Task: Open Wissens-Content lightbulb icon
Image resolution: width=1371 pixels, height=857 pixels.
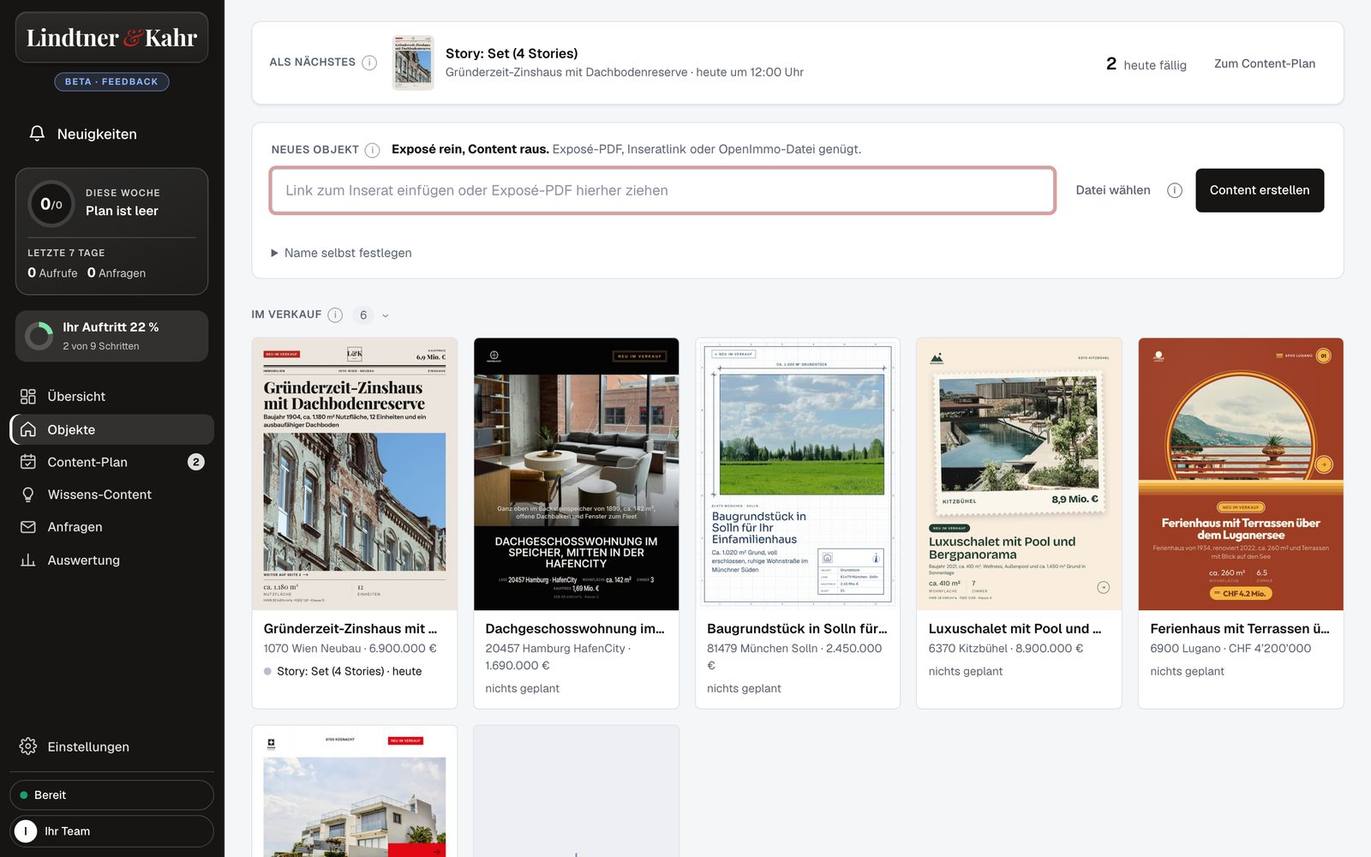Action: (x=28, y=494)
